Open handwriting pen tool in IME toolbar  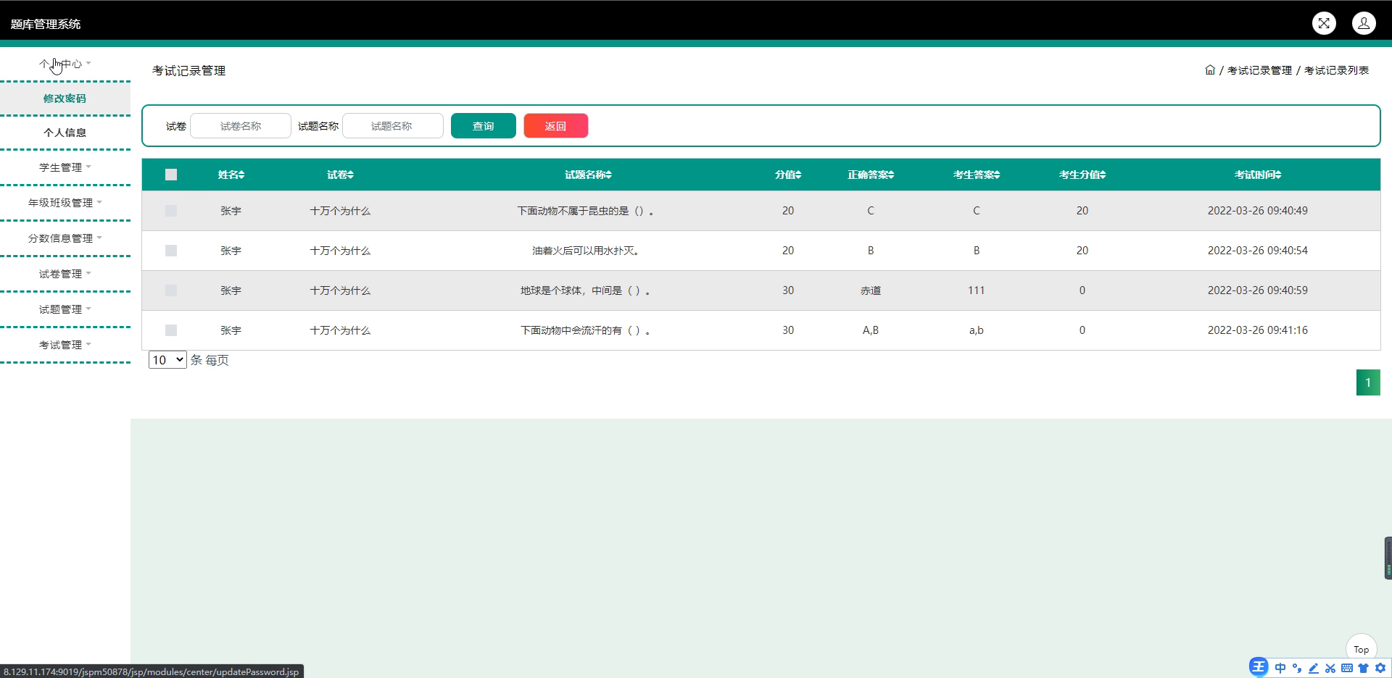(1314, 668)
